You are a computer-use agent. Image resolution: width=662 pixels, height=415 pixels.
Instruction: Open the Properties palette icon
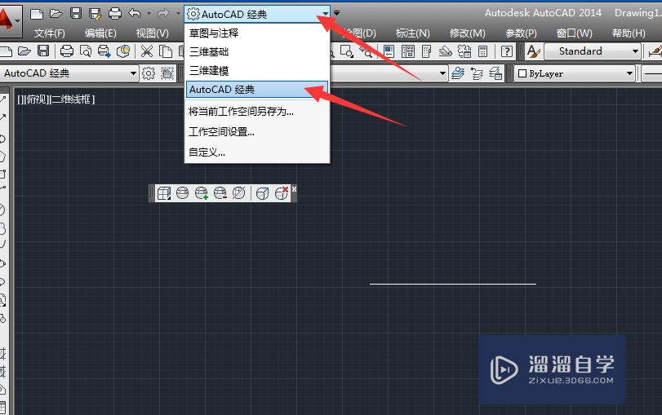[x=389, y=51]
